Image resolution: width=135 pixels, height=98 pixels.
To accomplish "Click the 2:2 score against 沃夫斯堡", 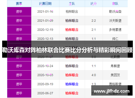I will point(94,21).
